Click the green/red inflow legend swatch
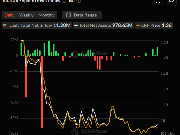Screen dimensions: 180x135 (5, 25)
